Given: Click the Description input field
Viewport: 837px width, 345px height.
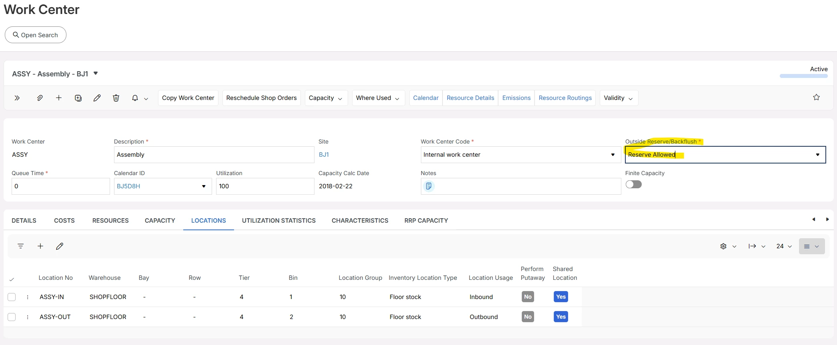Looking at the screenshot, I should (x=214, y=155).
